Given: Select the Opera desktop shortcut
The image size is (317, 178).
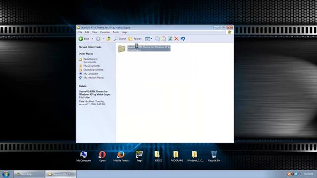Looking at the screenshot, I should click(x=103, y=156).
